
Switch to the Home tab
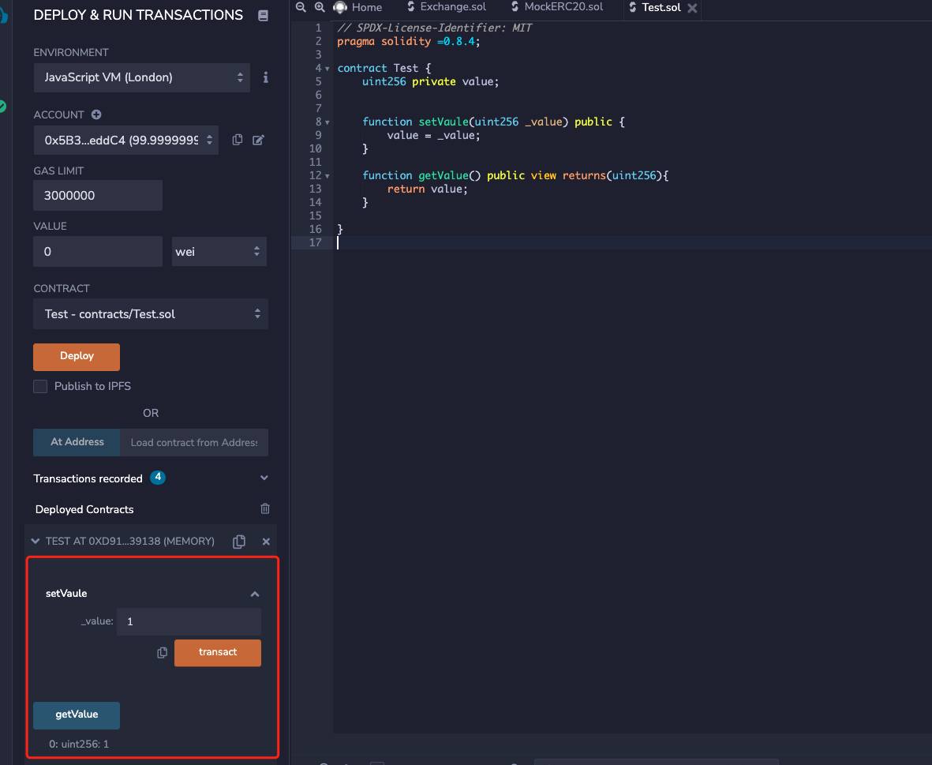click(x=358, y=7)
